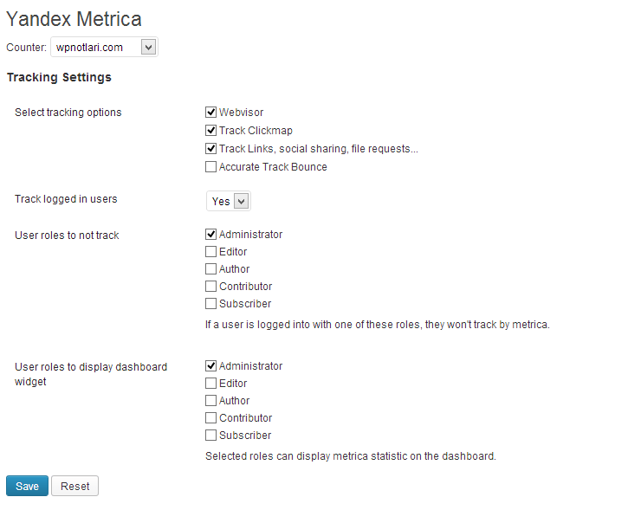
Task: Check Author under roles to not track
Action: (210, 268)
